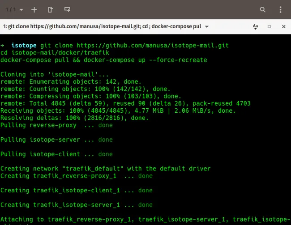Click the 'Cloning into isotope-mail' output line
This screenshot has width=291, height=225.
point(55,74)
